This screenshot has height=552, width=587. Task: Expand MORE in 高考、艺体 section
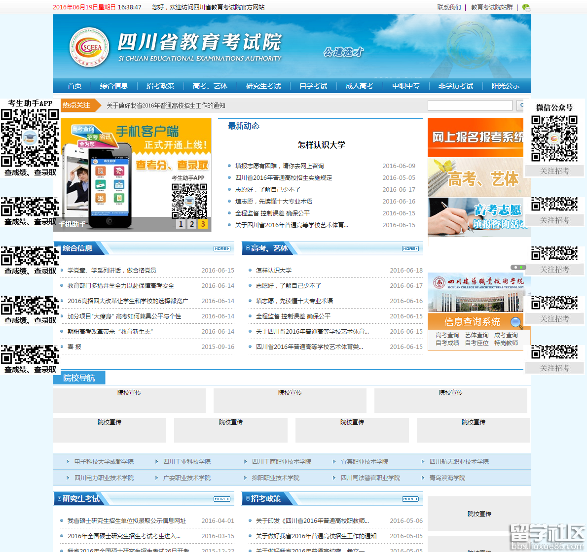click(410, 249)
